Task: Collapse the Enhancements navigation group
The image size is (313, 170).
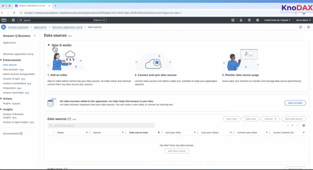Action: point(1,60)
